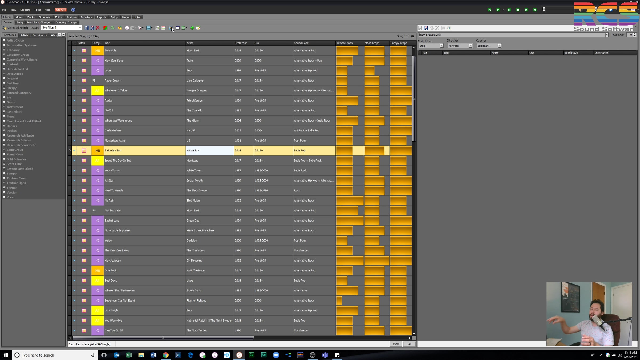Image resolution: width=640 pixels, height=360 pixels.
Task: Click the blue save filter icon
Action: [86, 28]
